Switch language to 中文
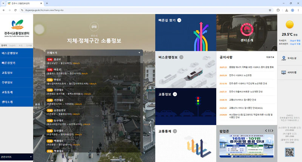 21,46
